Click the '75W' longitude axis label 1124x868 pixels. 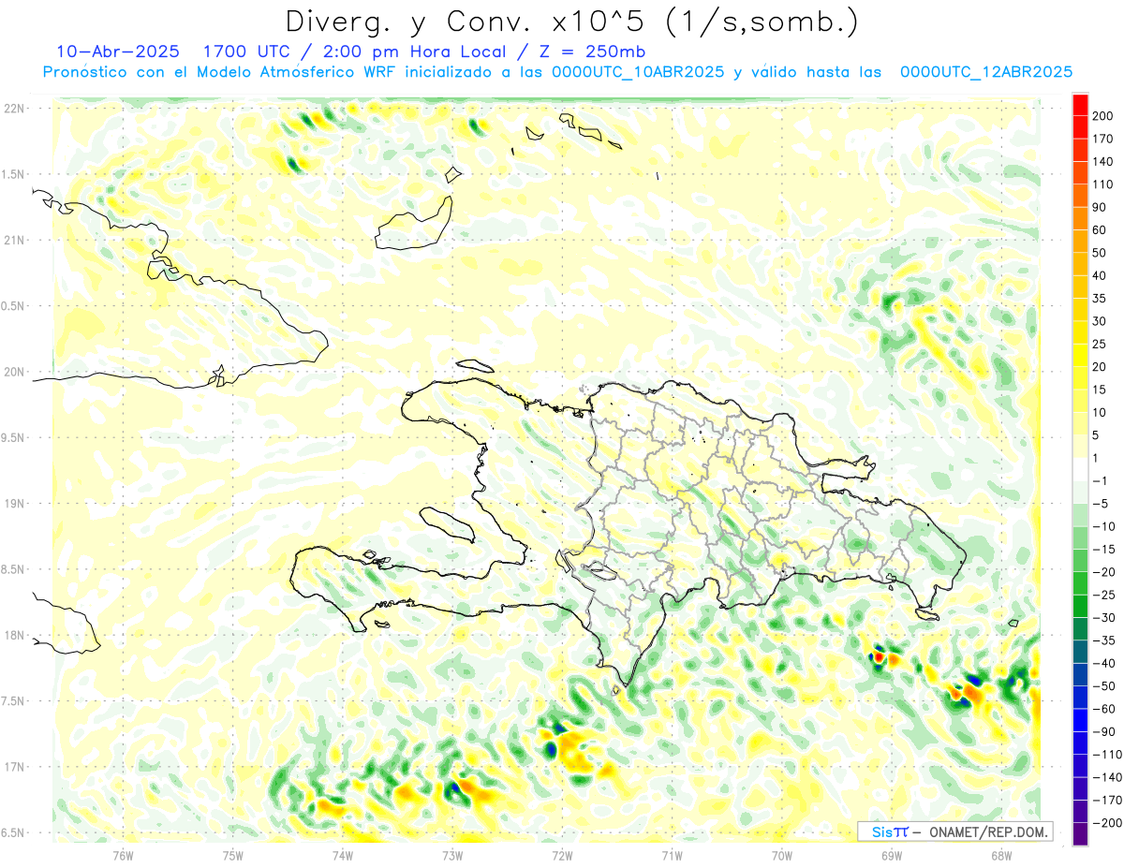[233, 855]
